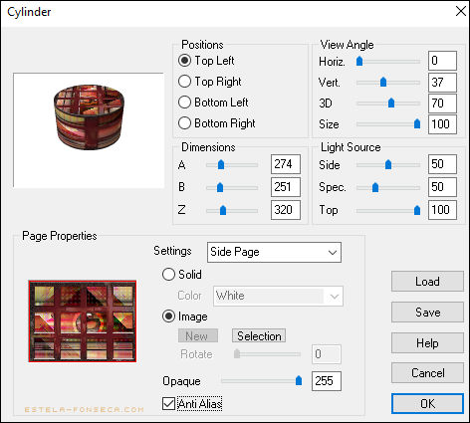Click the Opaque slider handle
The image size is (470, 423).
tap(299, 380)
